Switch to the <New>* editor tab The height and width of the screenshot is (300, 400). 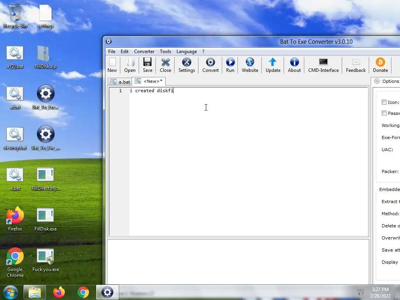click(x=149, y=81)
